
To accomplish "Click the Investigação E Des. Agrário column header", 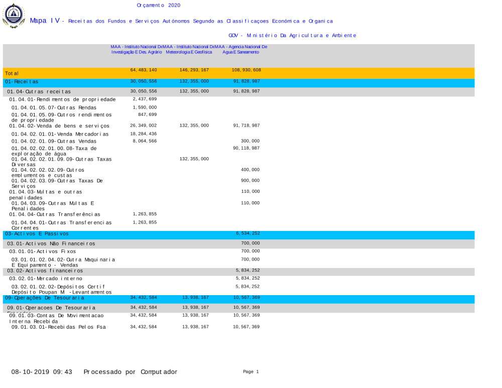I will (137, 49).
